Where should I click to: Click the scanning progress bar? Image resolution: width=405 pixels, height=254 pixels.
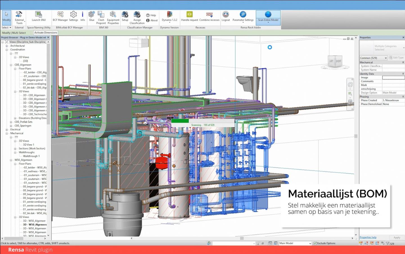tap(203, 121)
